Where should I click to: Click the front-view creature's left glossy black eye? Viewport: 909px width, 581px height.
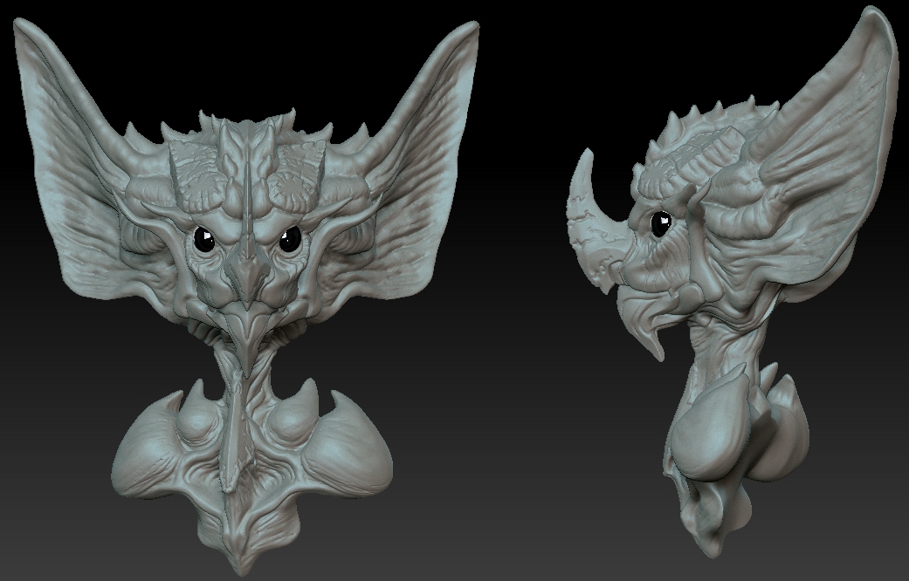coord(204,239)
